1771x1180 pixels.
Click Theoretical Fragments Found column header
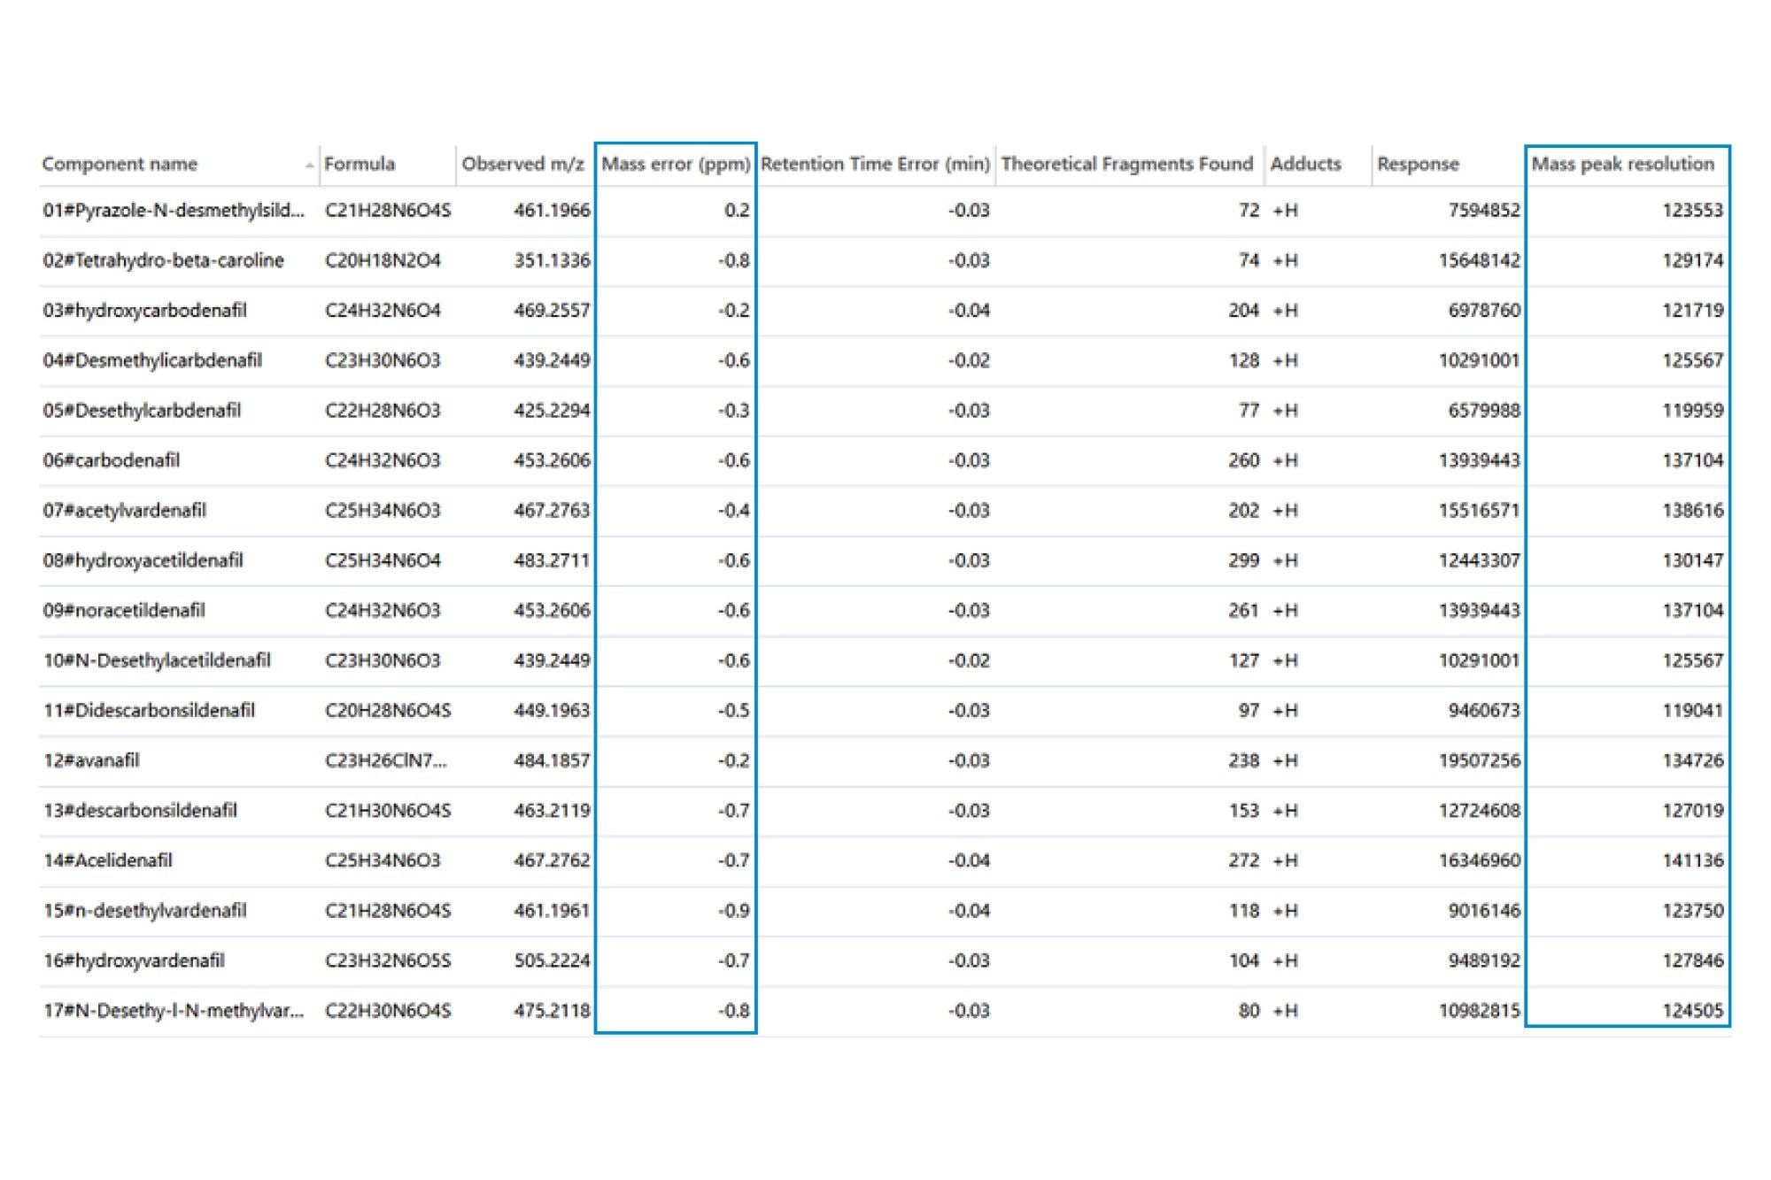pos(1126,164)
